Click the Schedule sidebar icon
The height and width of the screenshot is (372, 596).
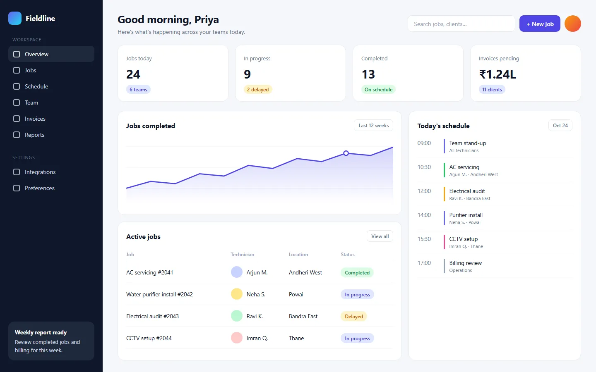17,86
